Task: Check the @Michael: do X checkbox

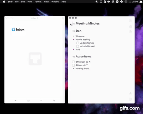Action: click(x=73, y=62)
